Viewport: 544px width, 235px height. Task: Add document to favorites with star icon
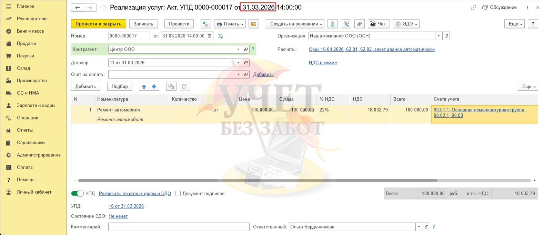[x=103, y=8]
